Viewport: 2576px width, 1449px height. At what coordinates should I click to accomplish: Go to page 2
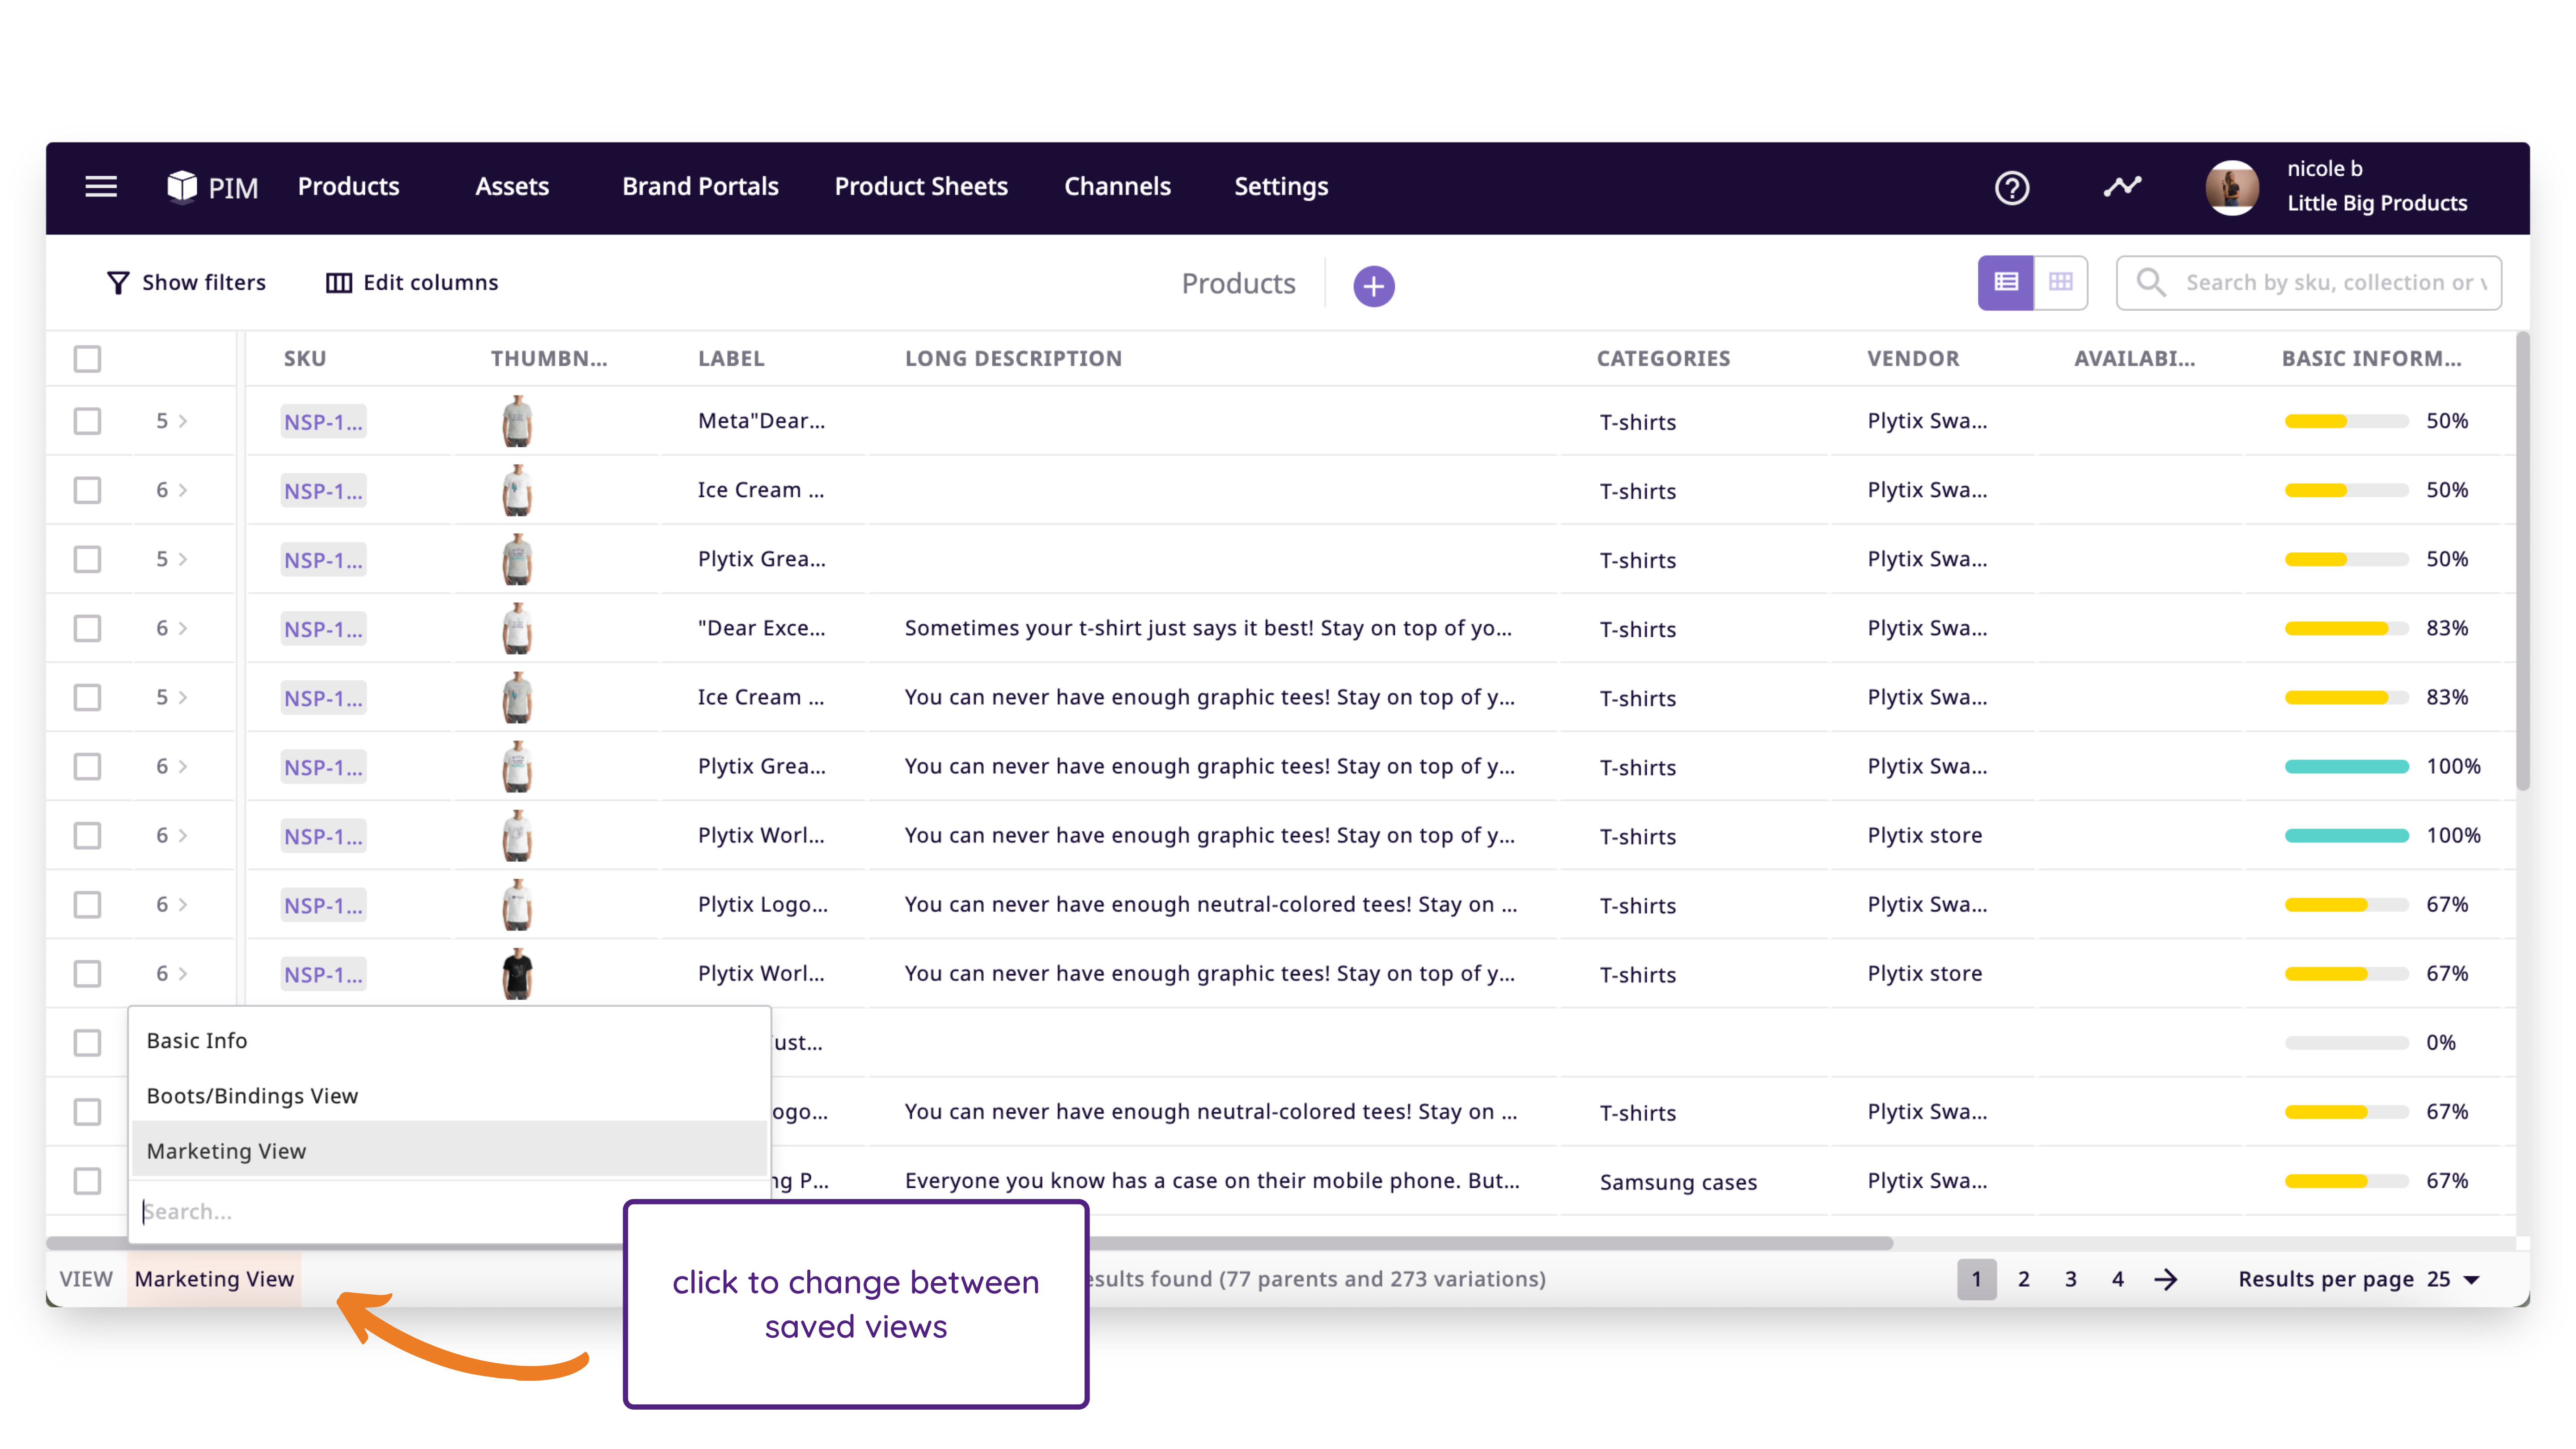[2024, 1279]
